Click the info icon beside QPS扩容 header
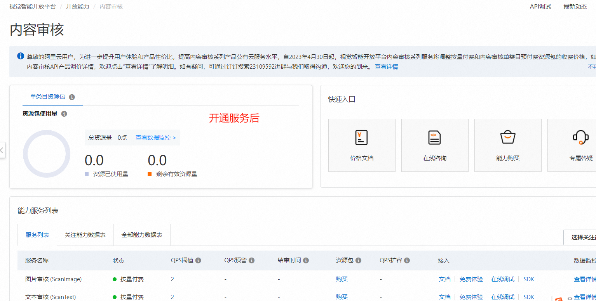The width and height of the screenshot is (596, 301). [407, 260]
